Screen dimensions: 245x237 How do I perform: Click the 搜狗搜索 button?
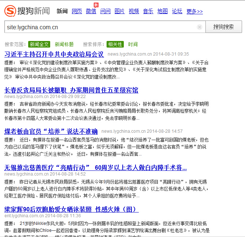(224, 27)
